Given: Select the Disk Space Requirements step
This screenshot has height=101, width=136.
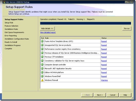Looking at the screenshot, I should [14, 32].
